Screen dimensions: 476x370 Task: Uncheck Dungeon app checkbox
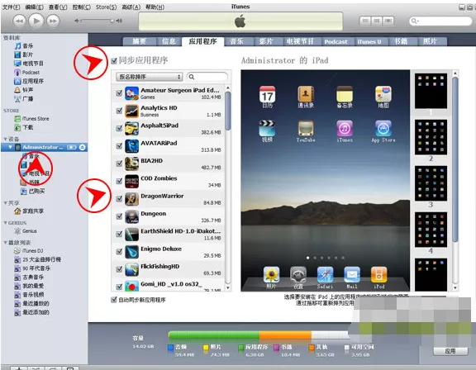[119, 216]
